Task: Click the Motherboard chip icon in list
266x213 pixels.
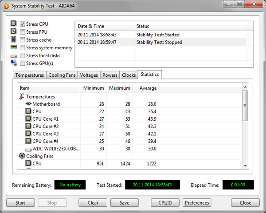Action: (28, 104)
